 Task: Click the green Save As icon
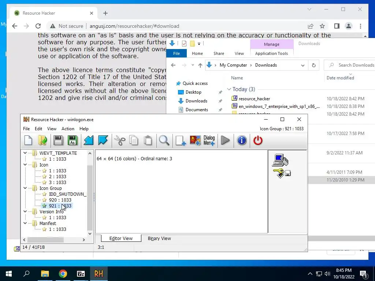73,140
